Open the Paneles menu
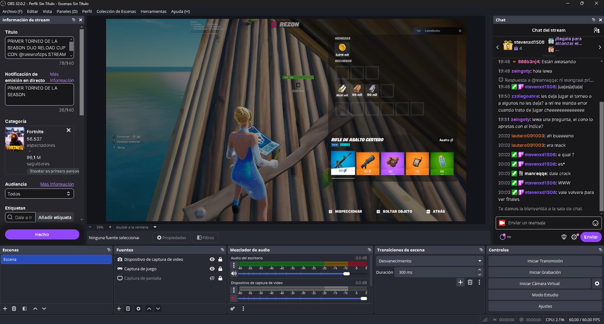Image resolution: width=604 pixels, height=324 pixels. click(67, 11)
